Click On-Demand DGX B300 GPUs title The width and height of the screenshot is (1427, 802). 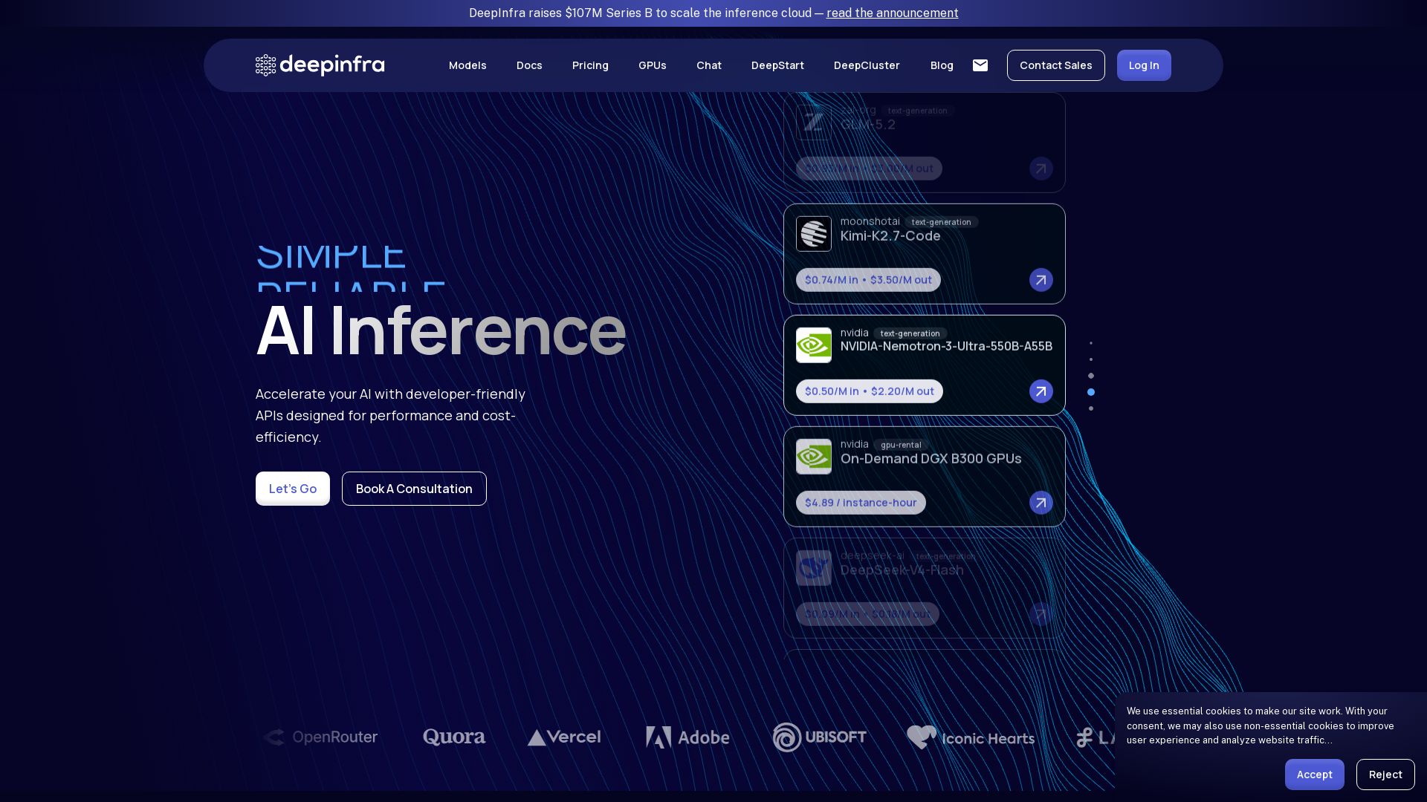tap(931, 459)
